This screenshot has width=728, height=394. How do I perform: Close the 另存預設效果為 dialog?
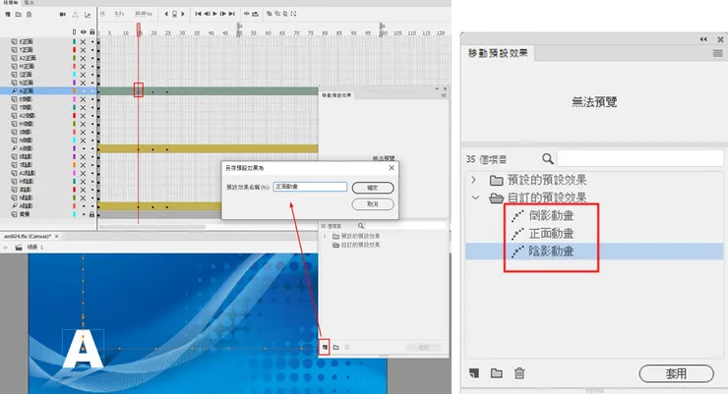coord(392,168)
